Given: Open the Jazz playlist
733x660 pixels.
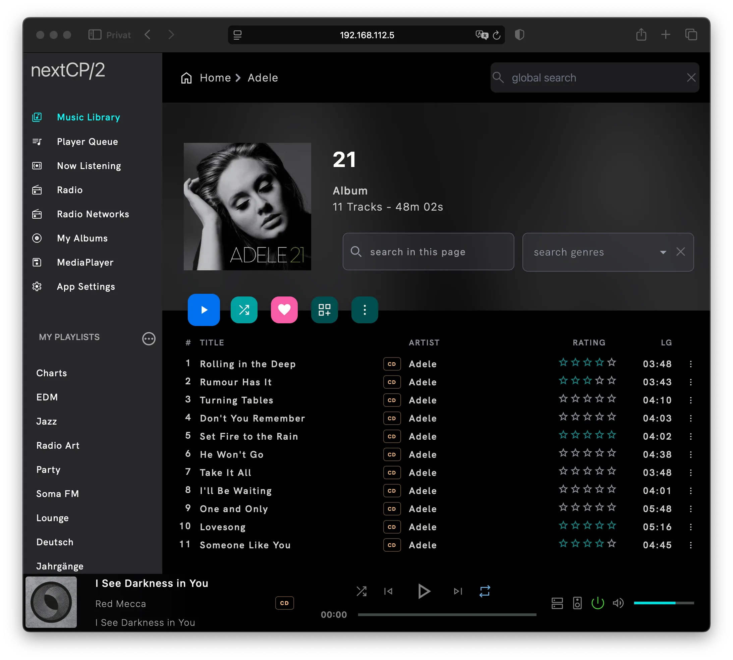Looking at the screenshot, I should pyautogui.click(x=46, y=421).
